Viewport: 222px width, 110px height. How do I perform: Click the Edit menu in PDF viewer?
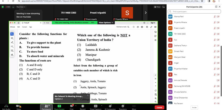pyautogui.click(x=18, y=27)
